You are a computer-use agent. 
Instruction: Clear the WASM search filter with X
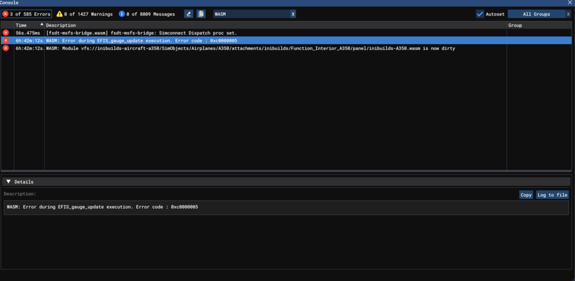click(x=293, y=14)
